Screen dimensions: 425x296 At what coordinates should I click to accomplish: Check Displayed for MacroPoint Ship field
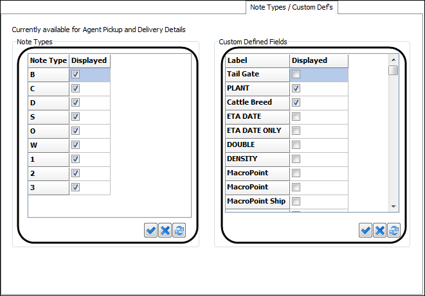(296, 201)
